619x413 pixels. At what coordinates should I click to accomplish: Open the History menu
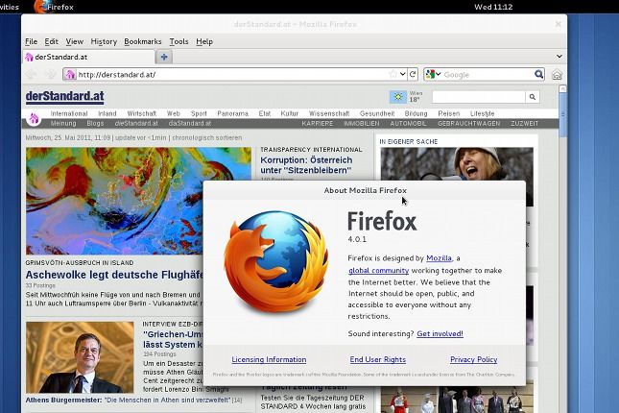[104, 41]
